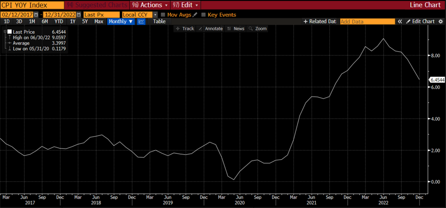This screenshot has width=446, height=208.
Task: Click the Related Data button
Action: tap(320, 21)
